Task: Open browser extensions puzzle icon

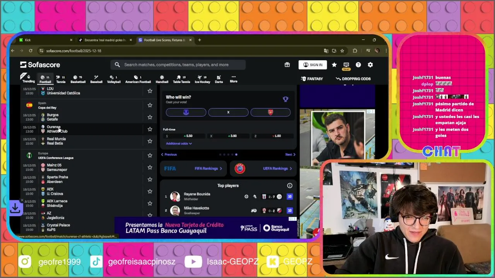Action: click(x=355, y=51)
